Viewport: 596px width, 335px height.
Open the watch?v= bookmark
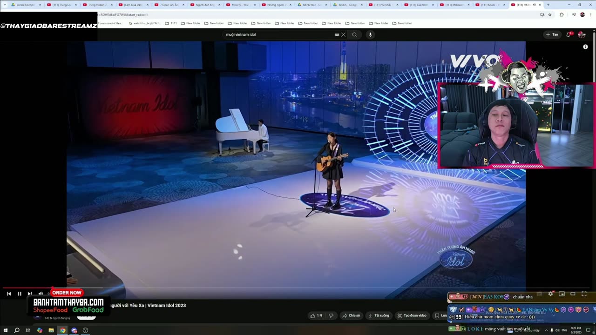point(145,23)
